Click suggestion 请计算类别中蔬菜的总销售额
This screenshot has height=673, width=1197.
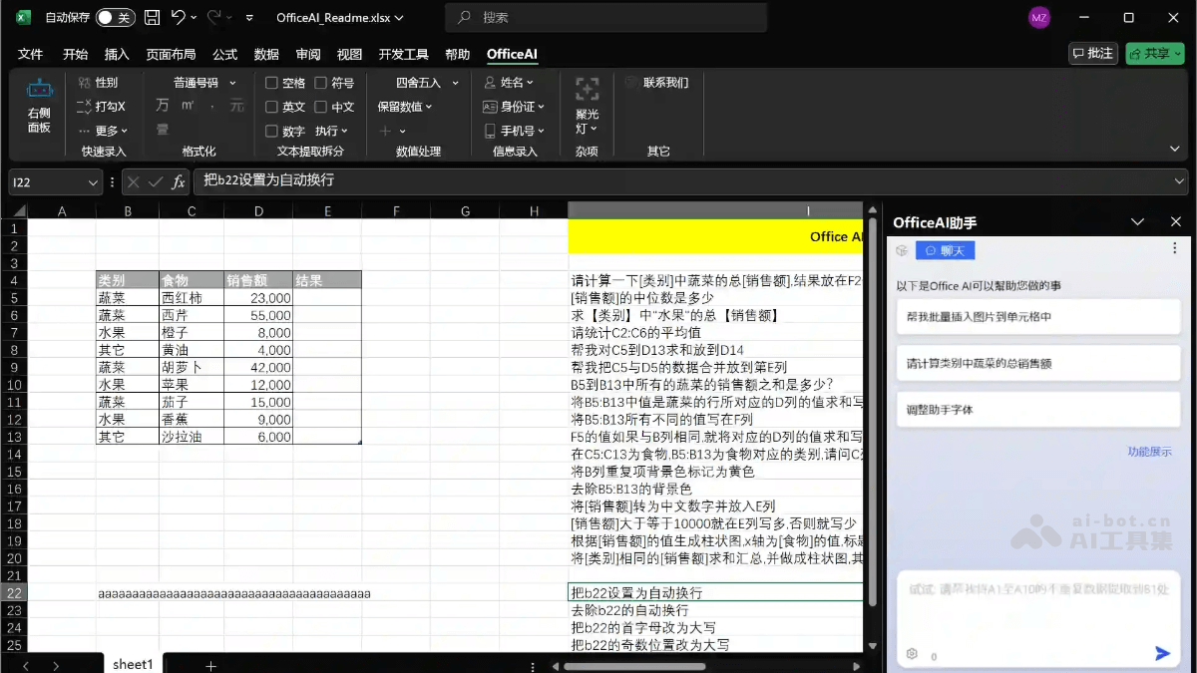[1037, 363]
